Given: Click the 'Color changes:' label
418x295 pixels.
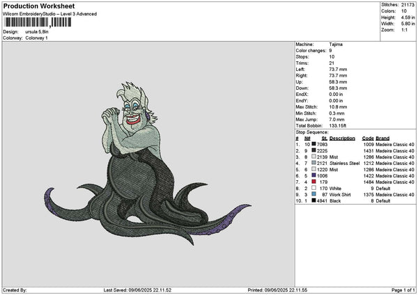Looking at the screenshot, I should [311, 51].
